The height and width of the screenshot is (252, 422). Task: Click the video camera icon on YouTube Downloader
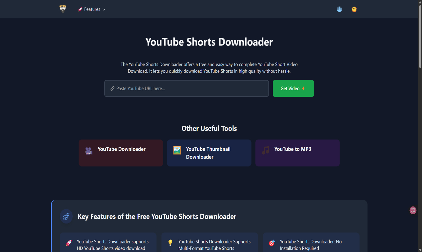coord(89,151)
